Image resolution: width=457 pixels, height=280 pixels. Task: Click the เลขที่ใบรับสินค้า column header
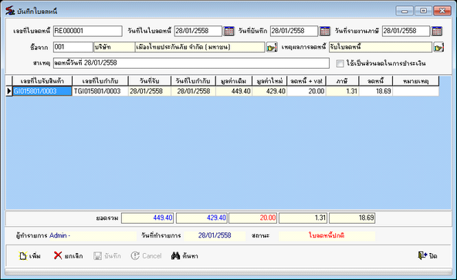click(42, 81)
